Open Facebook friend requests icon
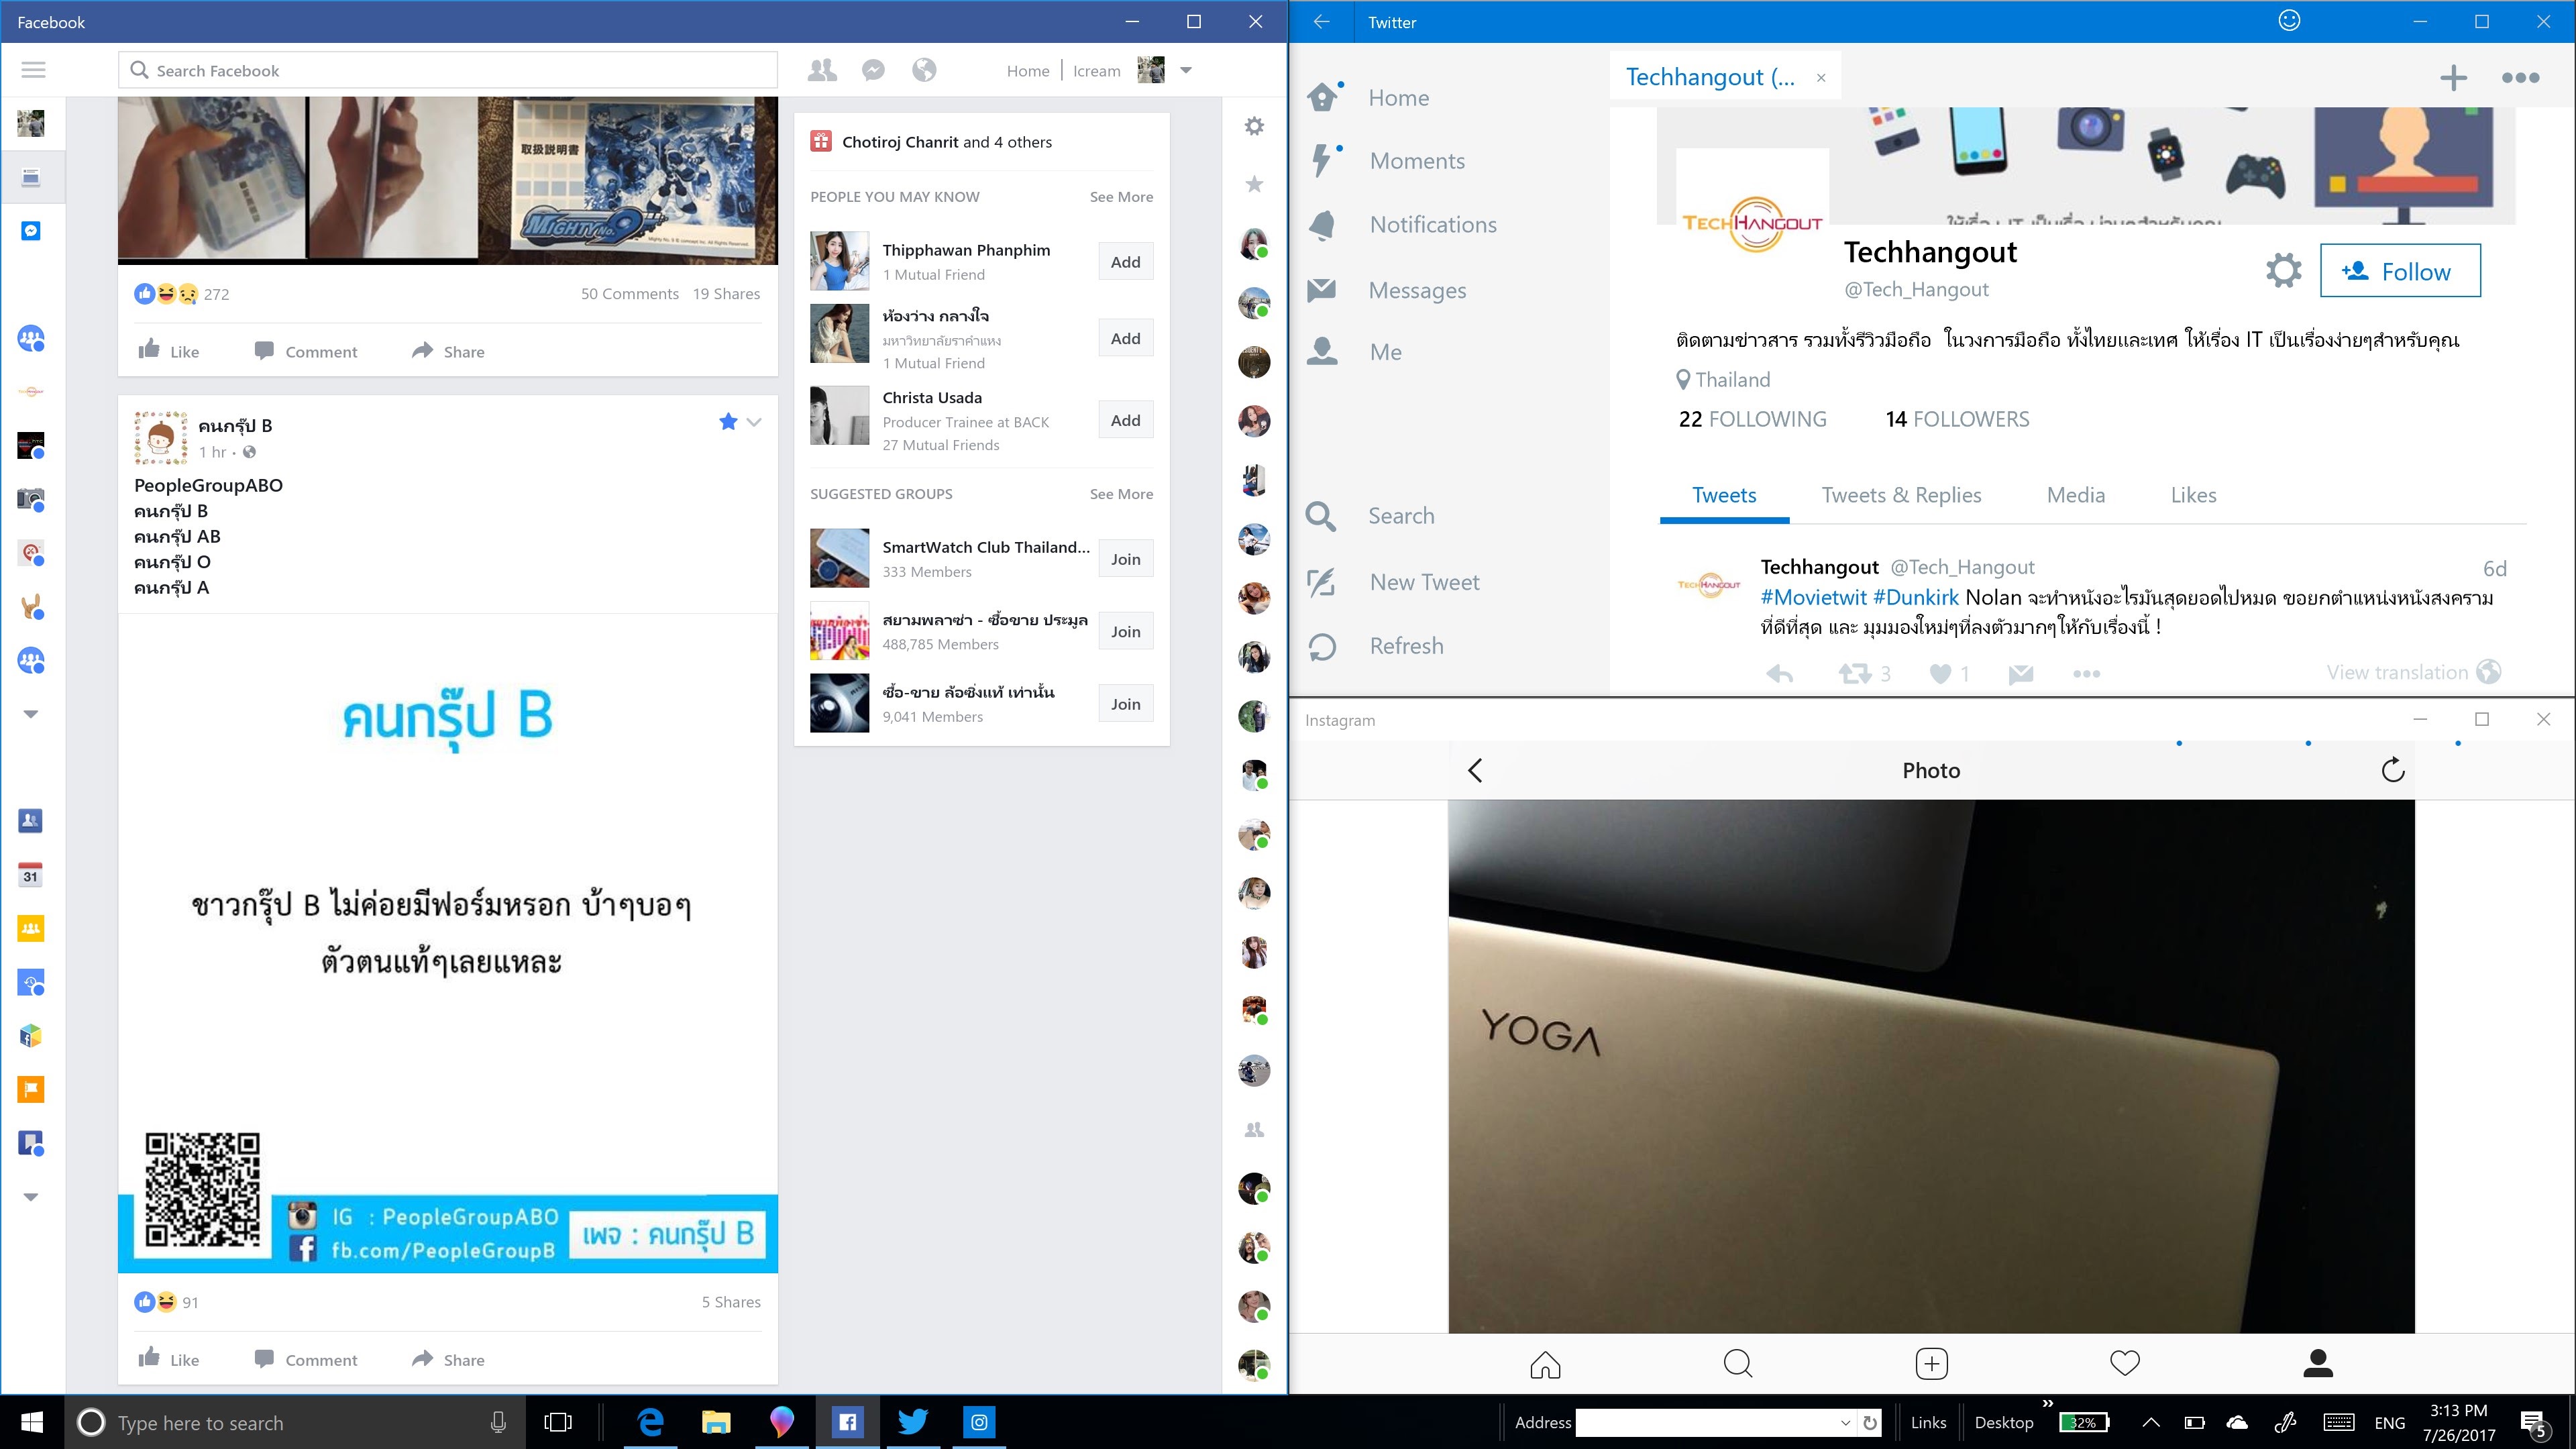The image size is (2576, 1449). 822,70
